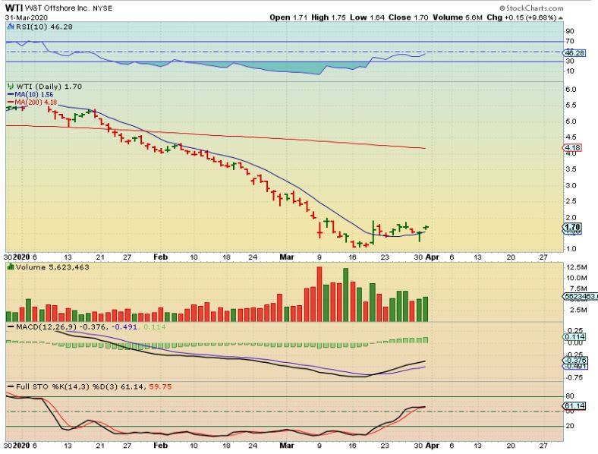This screenshot has height=454, width=598.
Task: Click the end of red MA(200) line
Action: [x=425, y=148]
